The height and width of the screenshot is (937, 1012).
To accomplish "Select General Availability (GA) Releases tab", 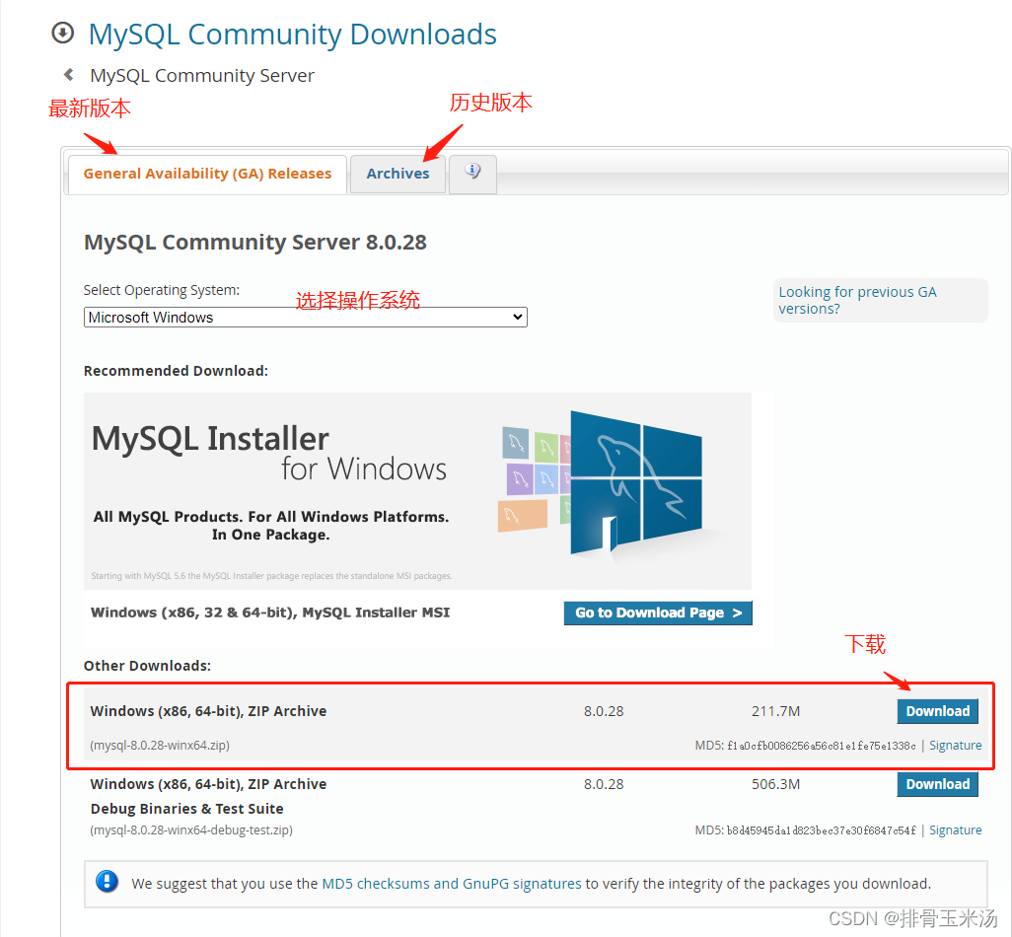I will click(x=207, y=174).
